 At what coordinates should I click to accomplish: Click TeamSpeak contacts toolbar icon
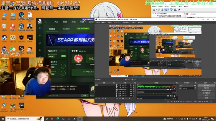click(x=175, y=10)
